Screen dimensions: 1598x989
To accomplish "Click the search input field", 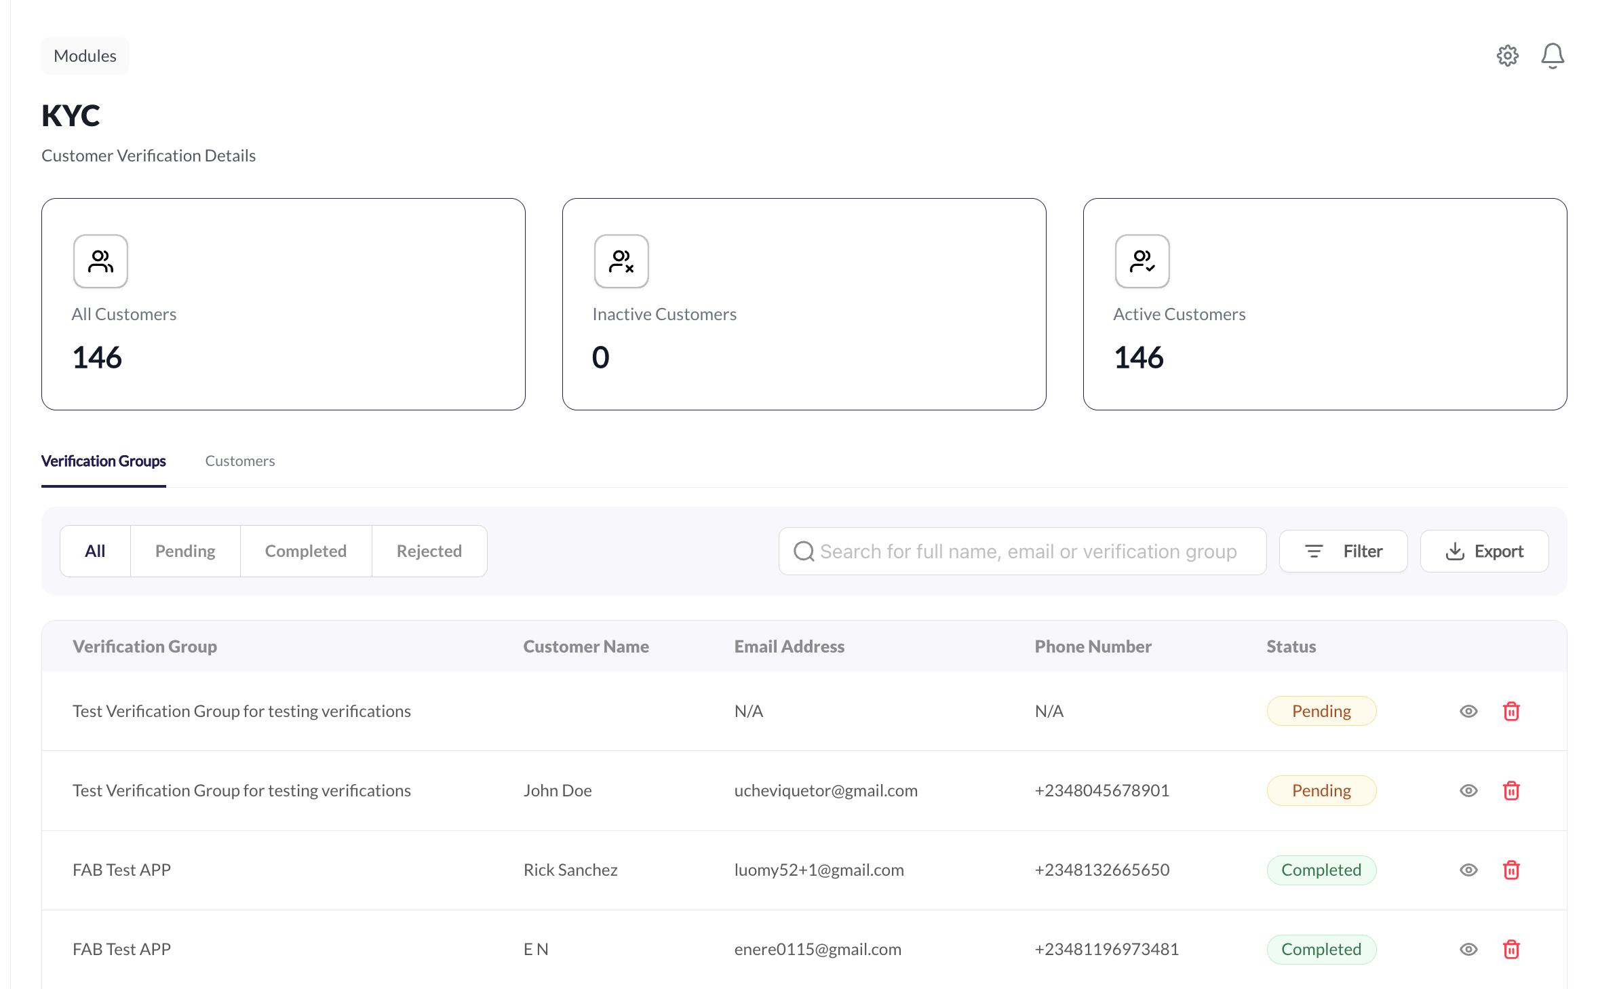I will (1017, 551).
